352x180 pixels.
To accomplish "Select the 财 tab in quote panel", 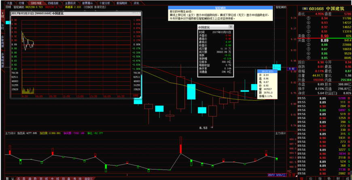I will (x=339, y=178).
